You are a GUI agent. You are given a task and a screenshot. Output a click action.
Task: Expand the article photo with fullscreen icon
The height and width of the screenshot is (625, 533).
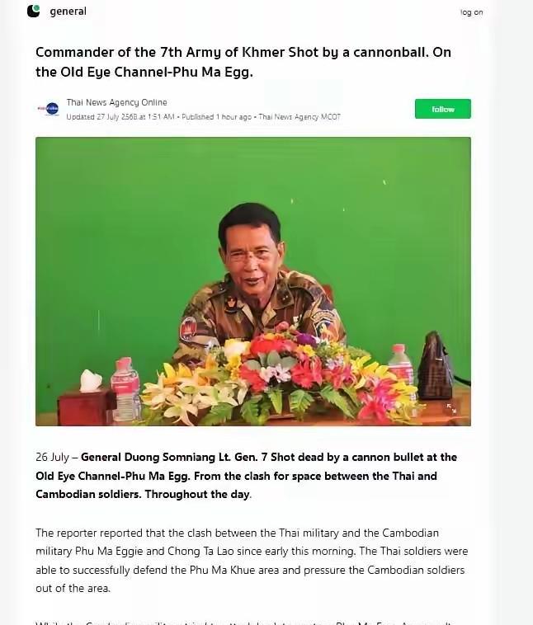pos(451,407)
